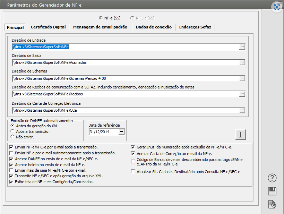Click the screenshot capture icon in title bar
This screenshot has width=284, height=214.
[x=277, y=7]
